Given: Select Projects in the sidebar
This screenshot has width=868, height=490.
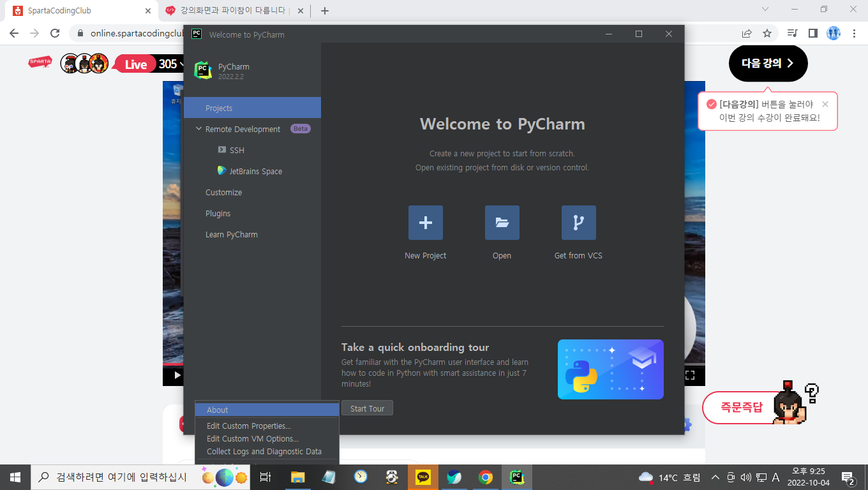Looking at the screenshot, I should (x=252, y=108).
